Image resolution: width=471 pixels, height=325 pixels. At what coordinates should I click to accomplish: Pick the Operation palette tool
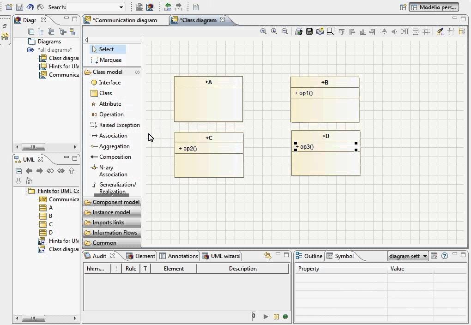(x=107, y=114)
